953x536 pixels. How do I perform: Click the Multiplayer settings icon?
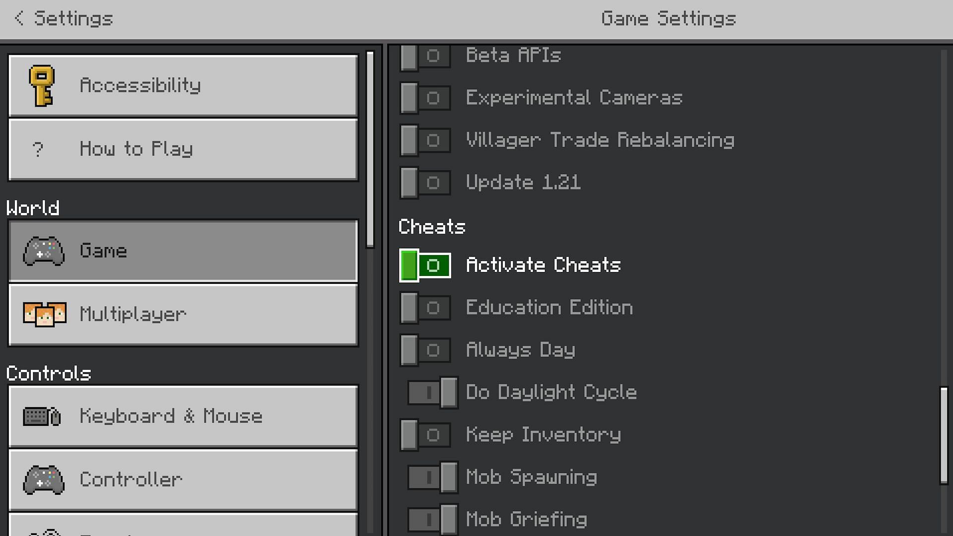[x=43, y=314]
